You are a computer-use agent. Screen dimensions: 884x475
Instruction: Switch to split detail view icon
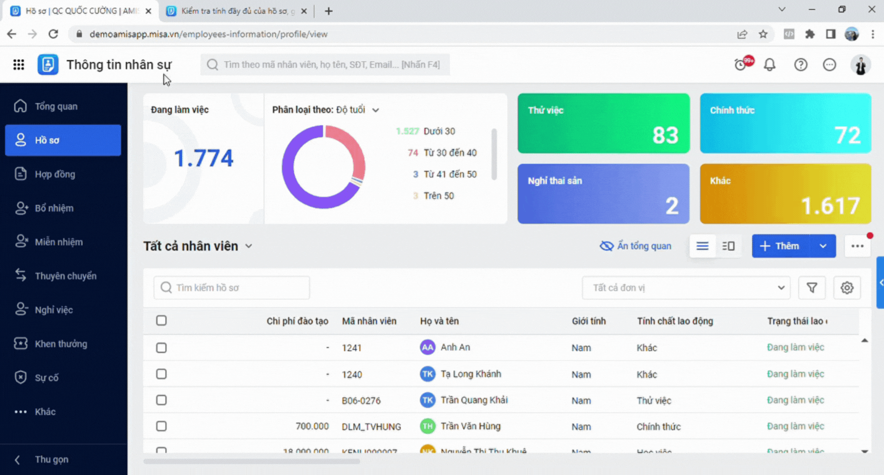pos(728,246)
